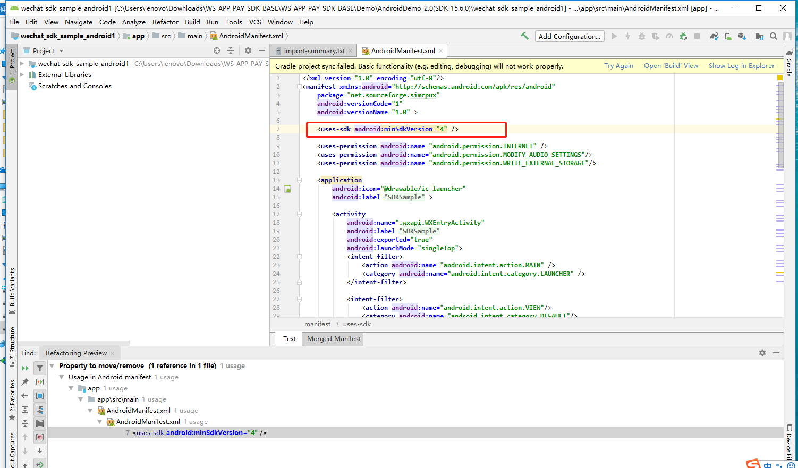Toggle Group by Module in Find panel
798x468 pixels.
[x=40, y=396]
